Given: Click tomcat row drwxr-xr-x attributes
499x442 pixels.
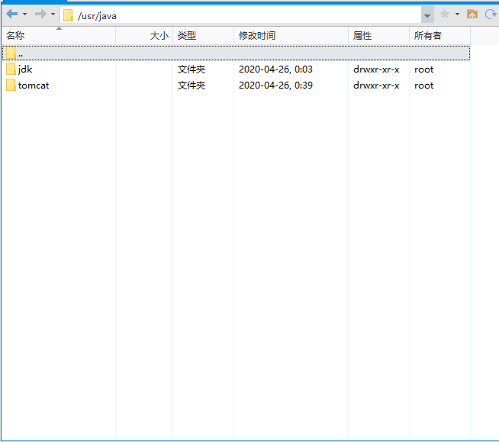Looking at the screenshot, I should coord(376,85).
